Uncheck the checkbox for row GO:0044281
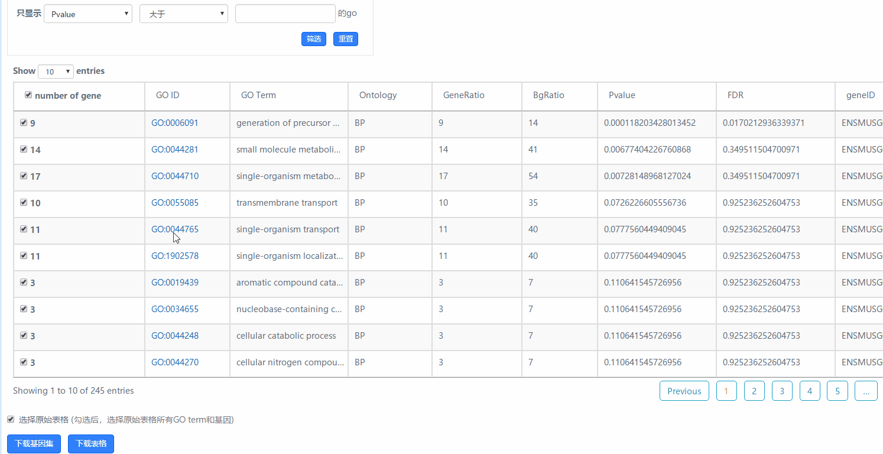 click(x=24, y=149)
